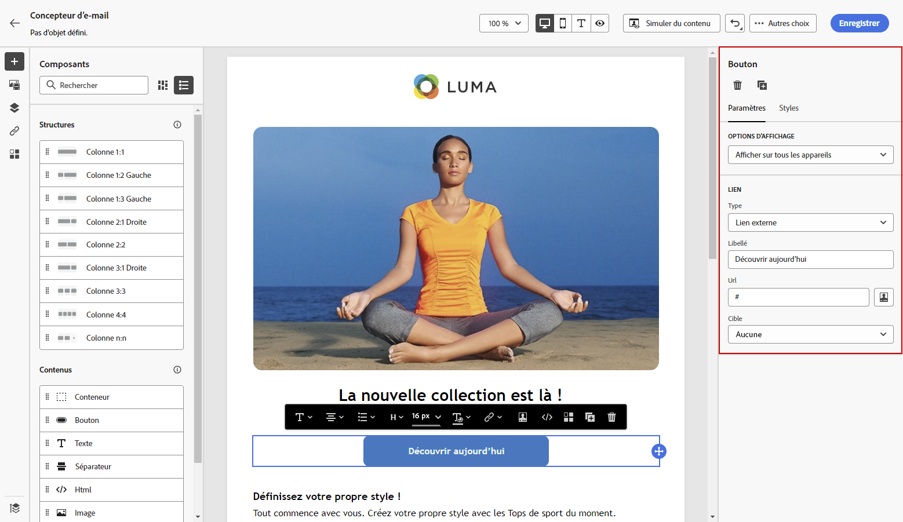Click the Url input field
Screen dimensions: 903x522
[x=798, y=297]
